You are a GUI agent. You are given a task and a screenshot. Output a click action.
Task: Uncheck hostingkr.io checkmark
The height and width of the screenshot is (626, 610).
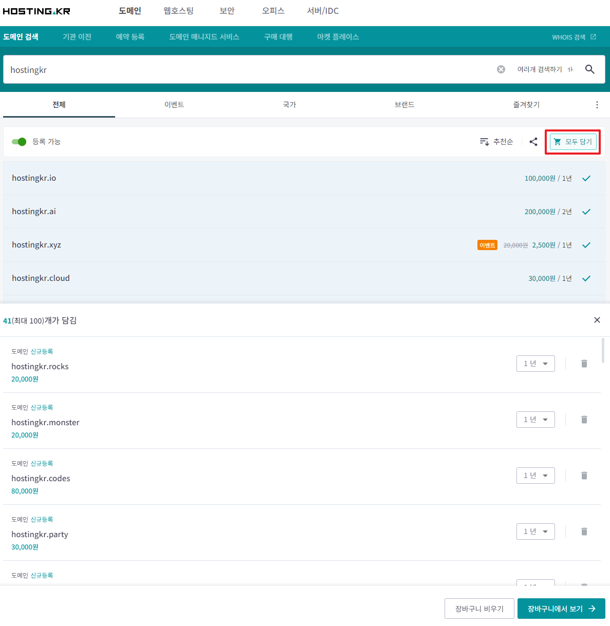pyautogui.click(x=586, y=178)
